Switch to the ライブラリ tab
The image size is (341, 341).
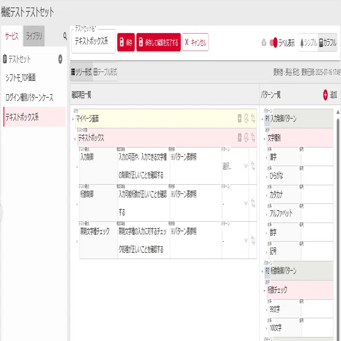coord(34,36)
